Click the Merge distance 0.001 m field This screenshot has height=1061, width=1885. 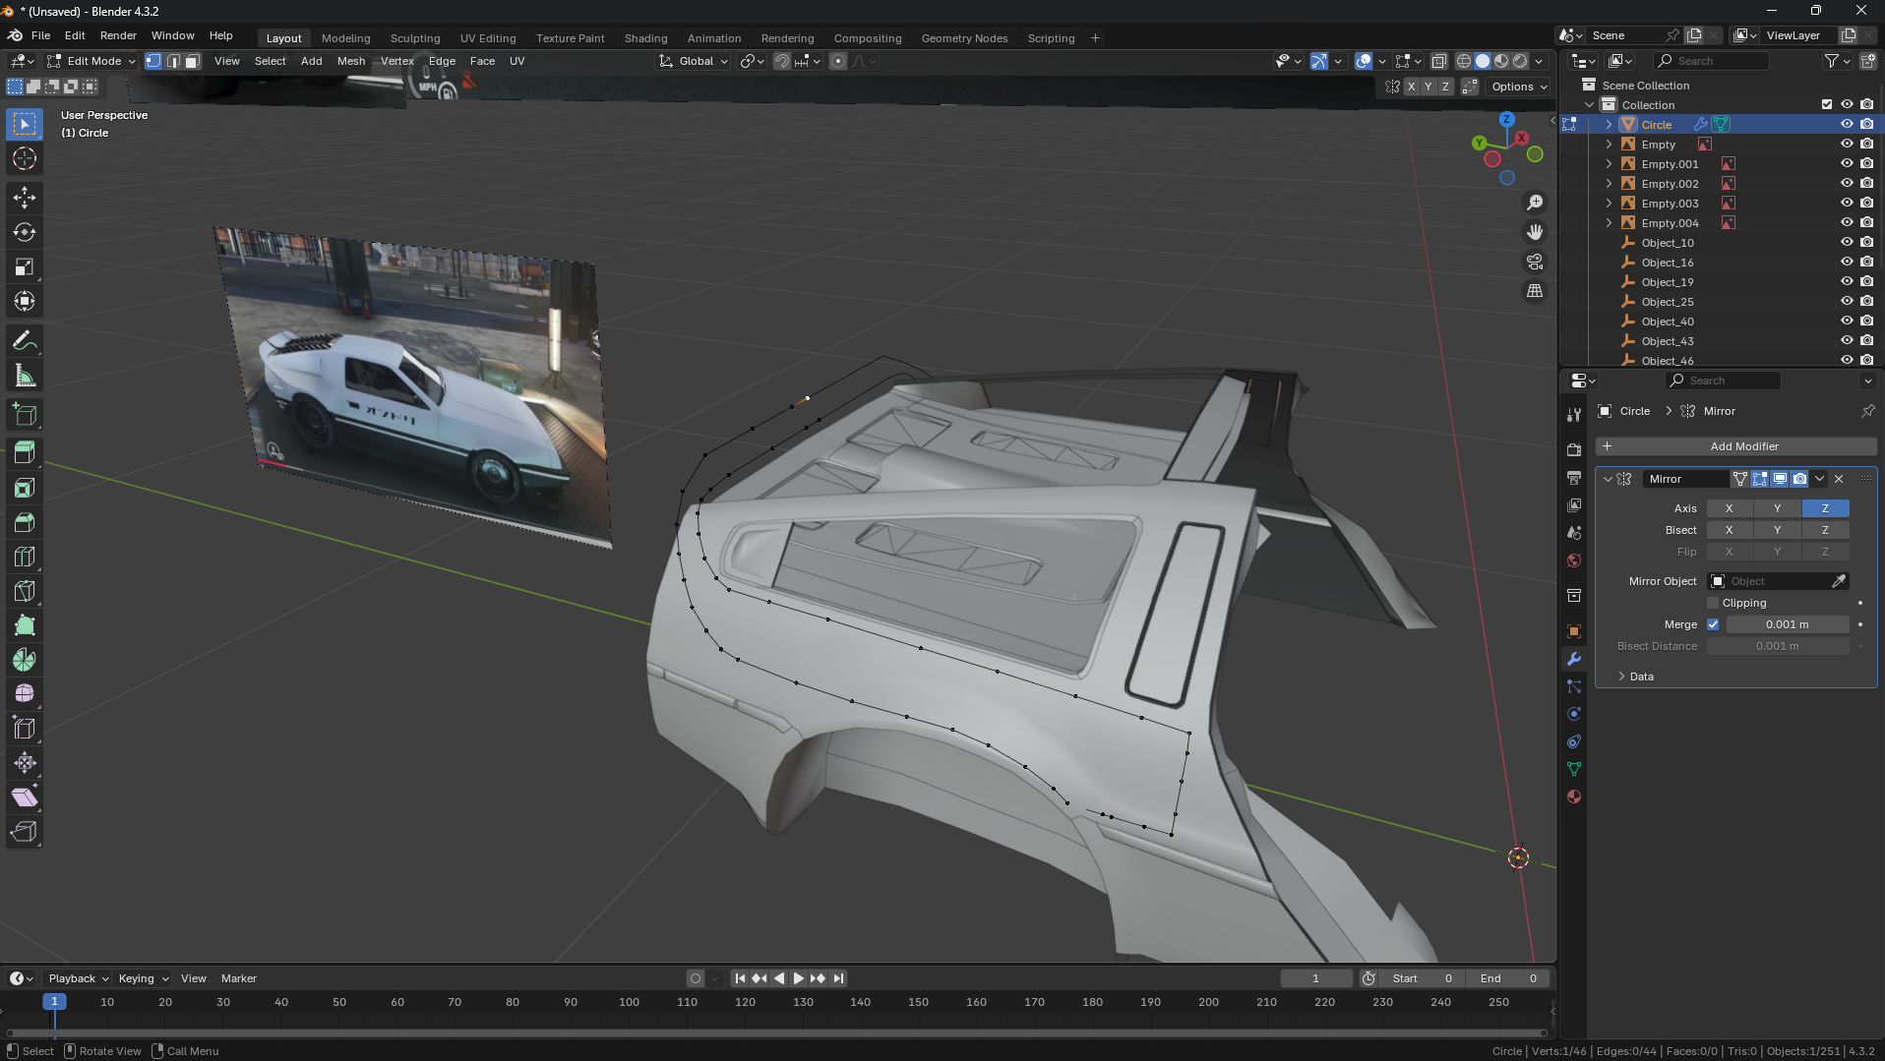(x=1786, y=624)
